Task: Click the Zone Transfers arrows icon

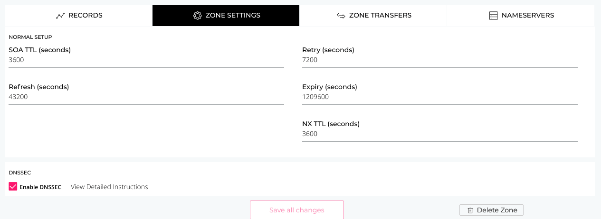Action: (x=341, y=16)
